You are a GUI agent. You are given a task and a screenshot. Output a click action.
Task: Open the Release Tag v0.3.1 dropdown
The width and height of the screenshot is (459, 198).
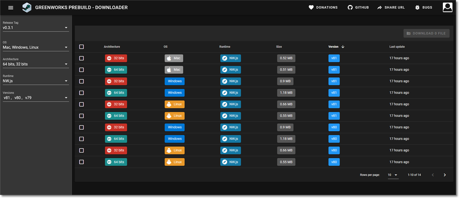click(x=36, y=28)
